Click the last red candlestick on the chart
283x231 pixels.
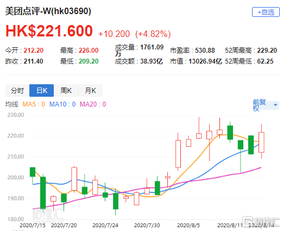pos(261,142)
